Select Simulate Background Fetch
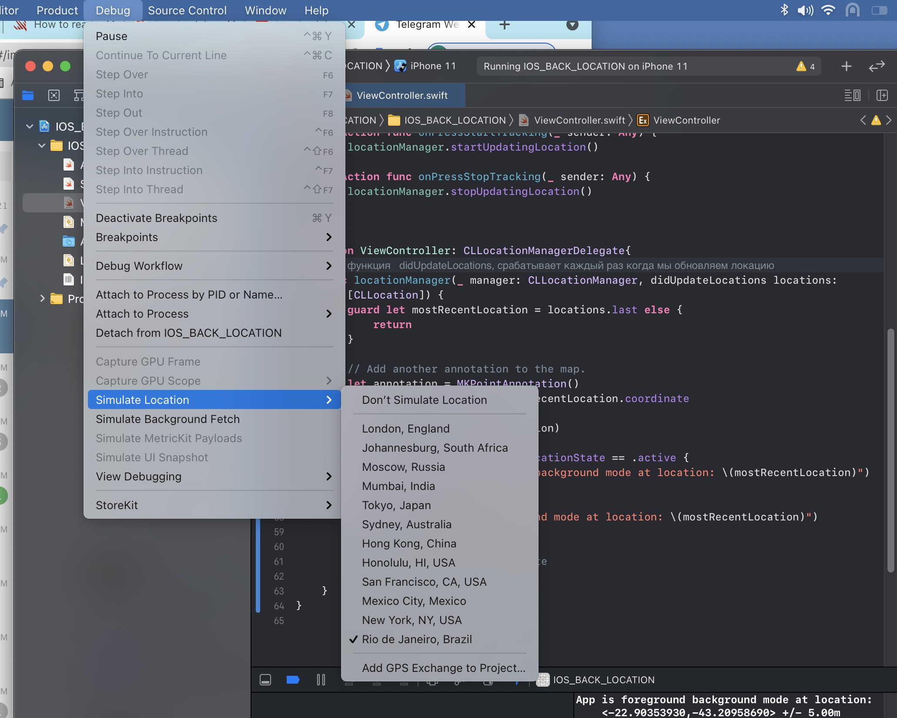 [214, 419]
